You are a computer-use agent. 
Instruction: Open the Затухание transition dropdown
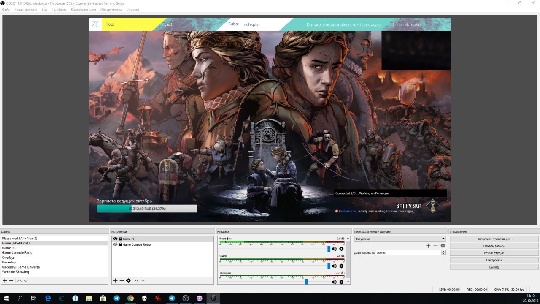point(400,239)
